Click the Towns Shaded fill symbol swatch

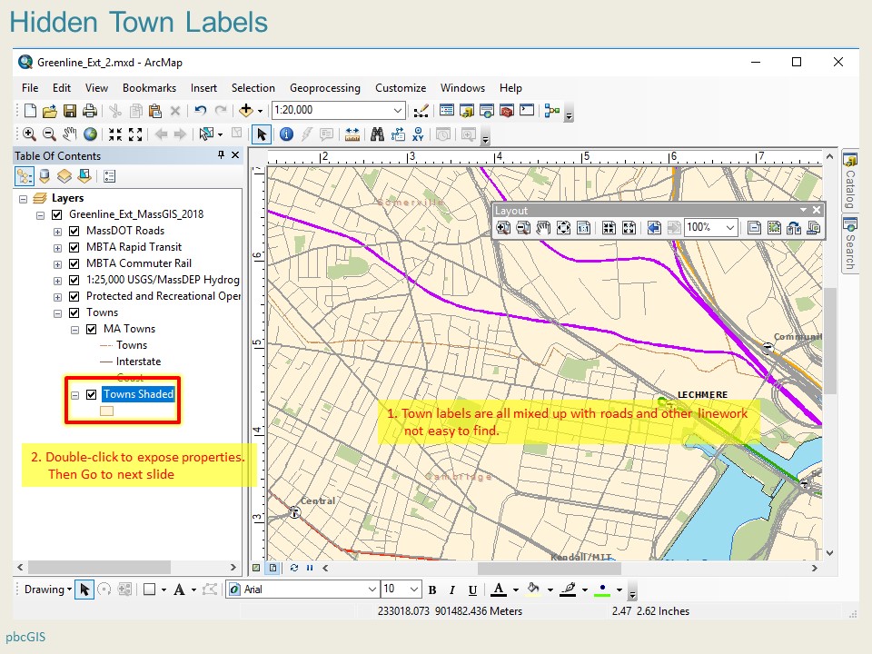107,411
